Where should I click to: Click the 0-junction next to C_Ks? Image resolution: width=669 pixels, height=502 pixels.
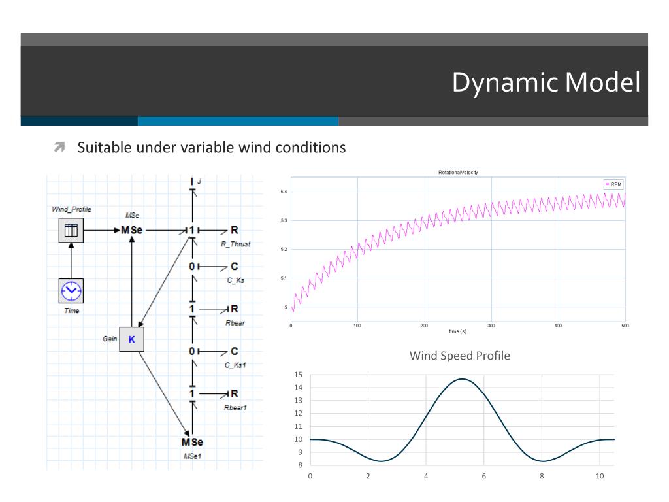[x=192, y=267]
